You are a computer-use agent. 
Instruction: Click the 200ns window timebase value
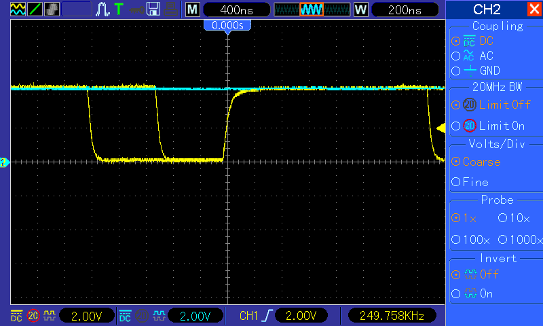[405, 10]
